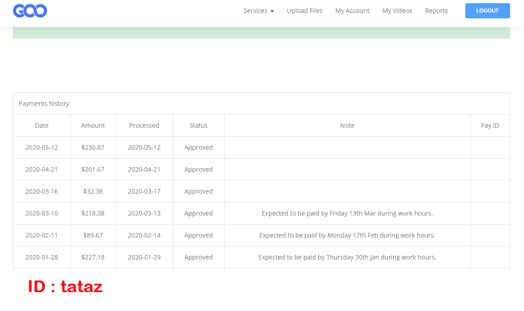Viewport: 524px width, 311px height.
Task: Select date cell 2020-02-11
Action: [x=42, y=235]
